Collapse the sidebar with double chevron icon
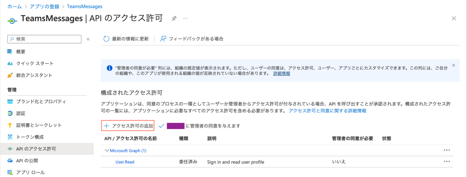Screen dimensions: 467x177 88,39
